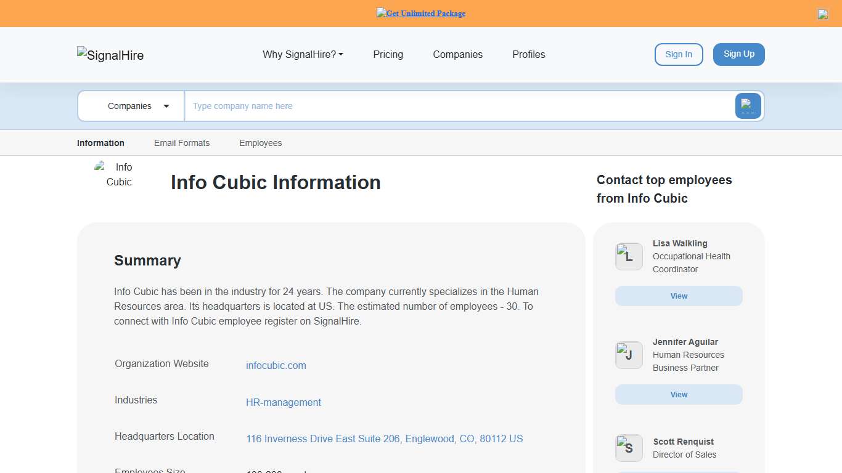Screen dimensions: 842x473
Task: Click Lisa Walkling's profile avatar
Action: (x=629, y=256)
